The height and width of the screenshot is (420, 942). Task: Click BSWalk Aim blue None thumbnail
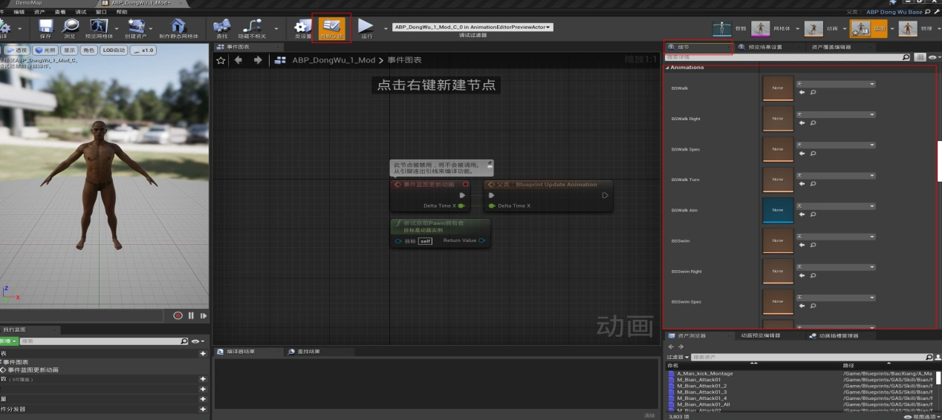click(778, 210)
